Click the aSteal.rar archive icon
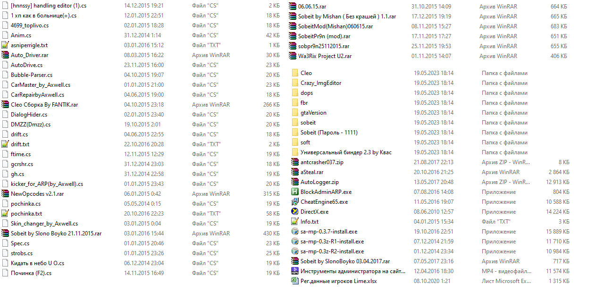The image size is (604, 292). click(x=295, y=172)
